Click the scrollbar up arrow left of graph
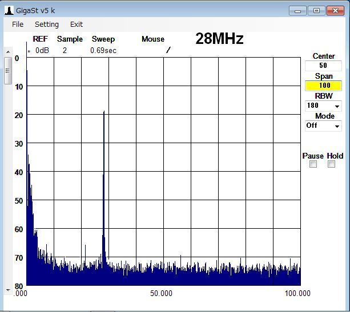Image resolution: width=350 pixels, height=312 pixels. (x=7, y=51)
